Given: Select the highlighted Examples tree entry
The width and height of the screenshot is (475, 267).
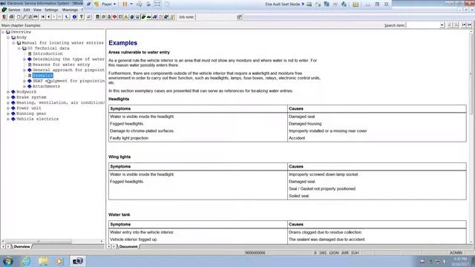Looking at the screenshot, I should [x=43, y=76].
